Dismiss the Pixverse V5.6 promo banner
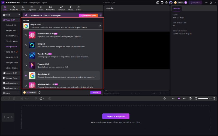This screenshot has width=218, height=136. tap(101, 16)
